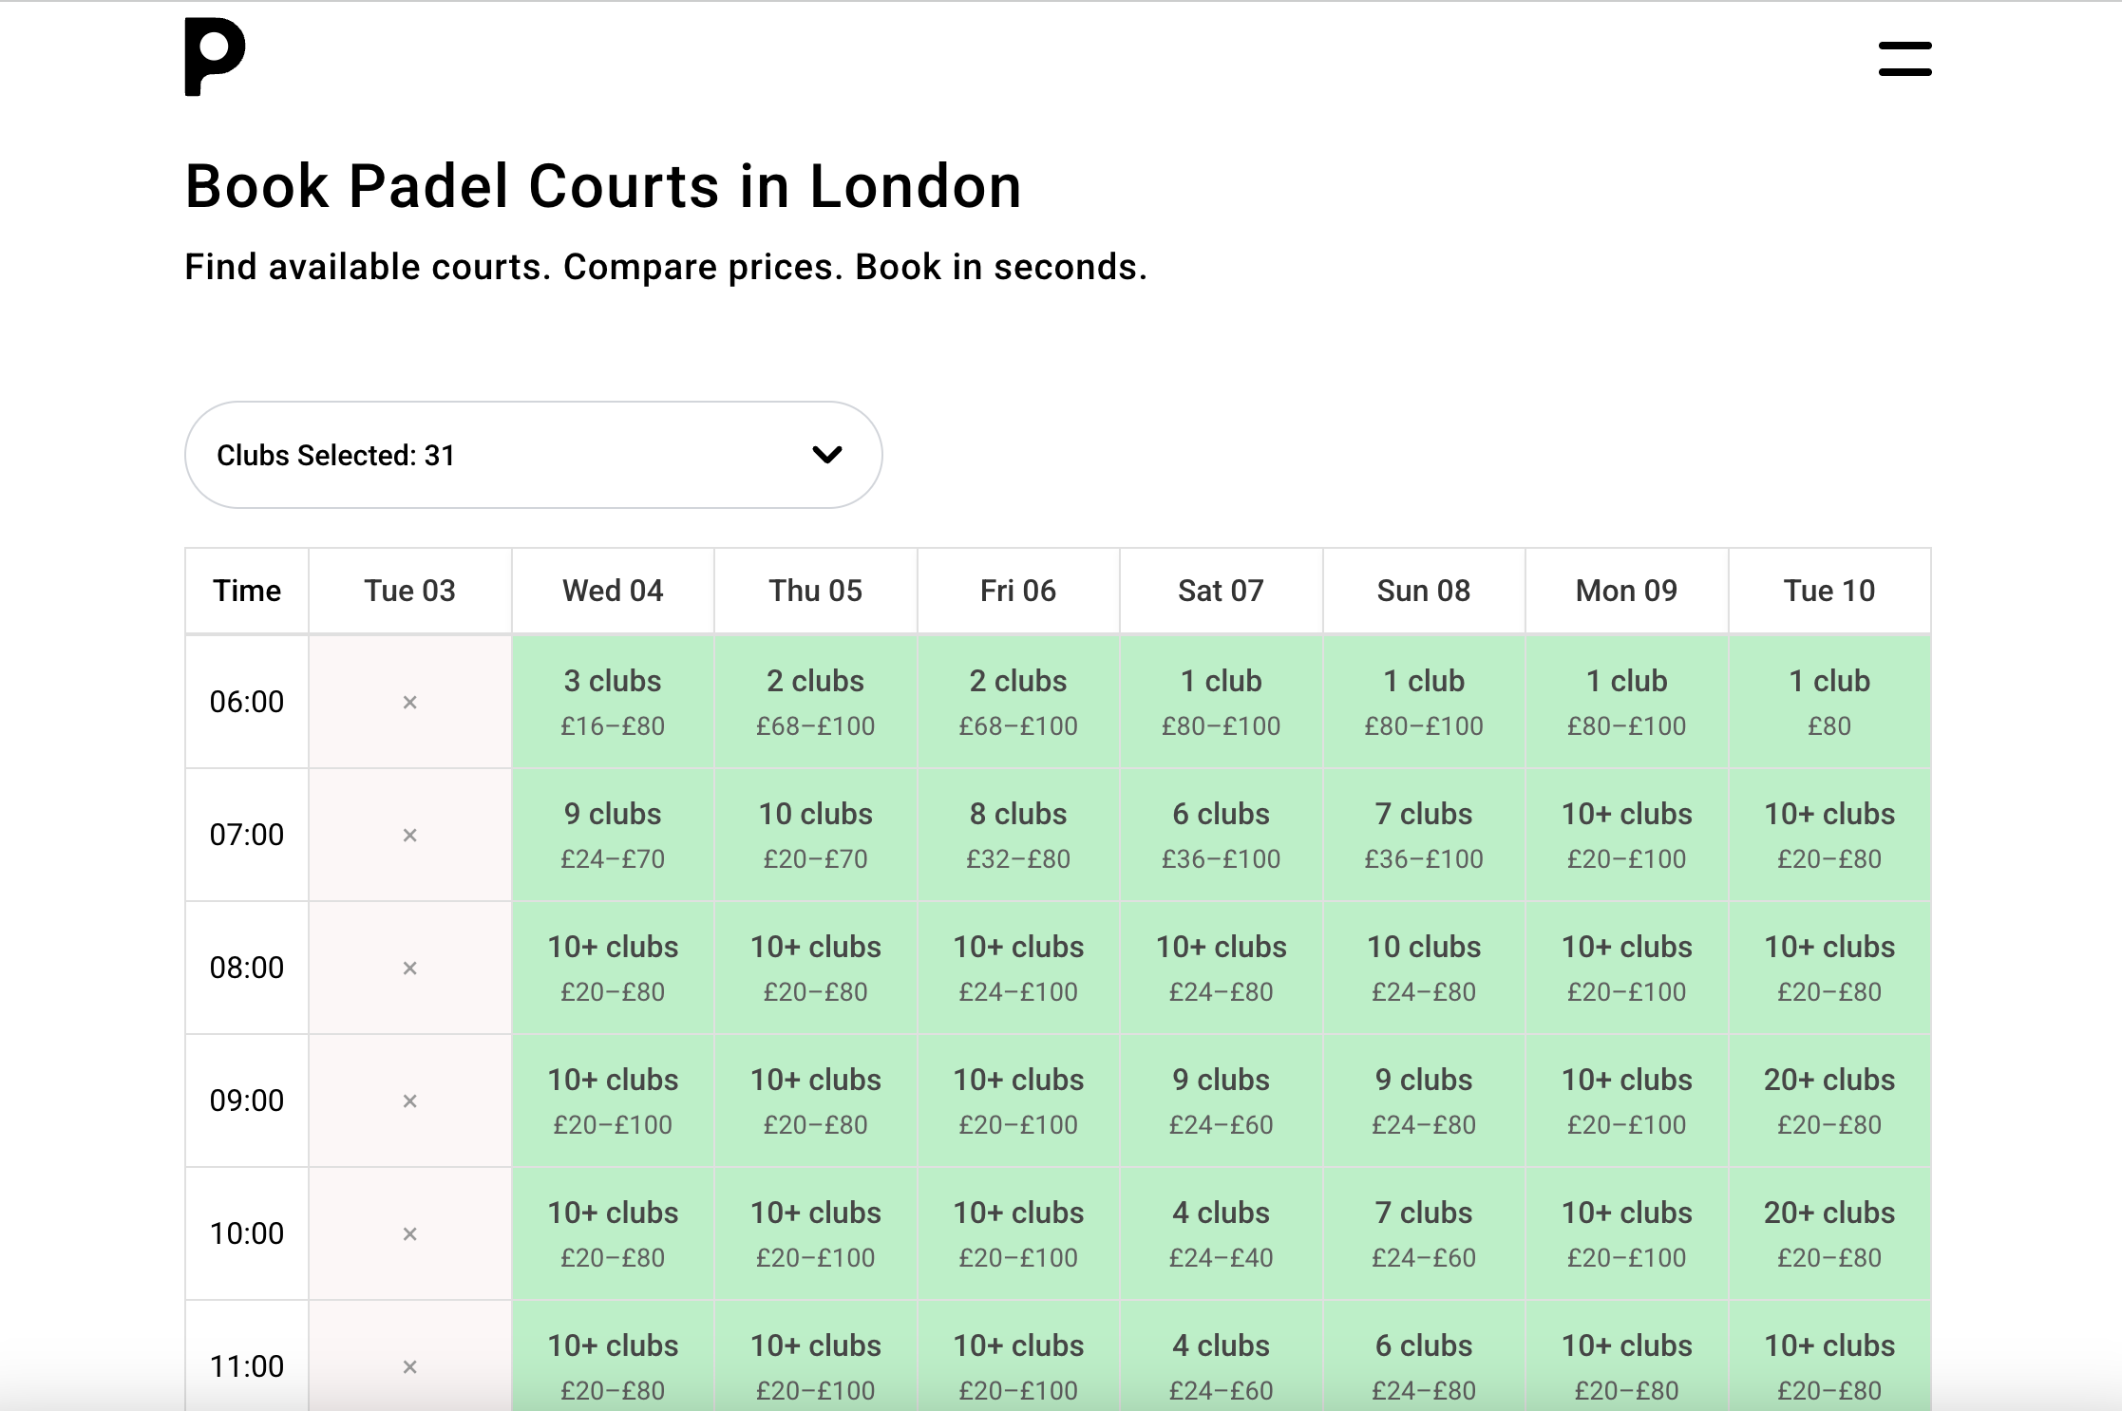
Task: Click unavailable X at Tue 03 11:00
Action: (410, 1367)
